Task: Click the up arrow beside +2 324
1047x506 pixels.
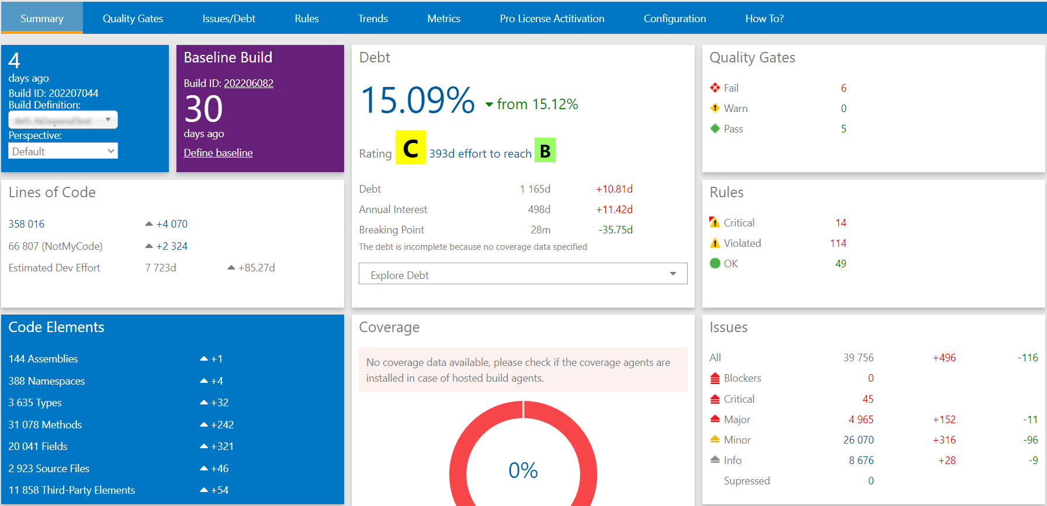Action: coord(149,246)
